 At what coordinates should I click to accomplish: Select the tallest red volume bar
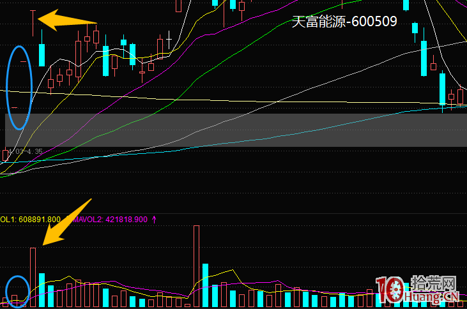[x=197, y=266]
